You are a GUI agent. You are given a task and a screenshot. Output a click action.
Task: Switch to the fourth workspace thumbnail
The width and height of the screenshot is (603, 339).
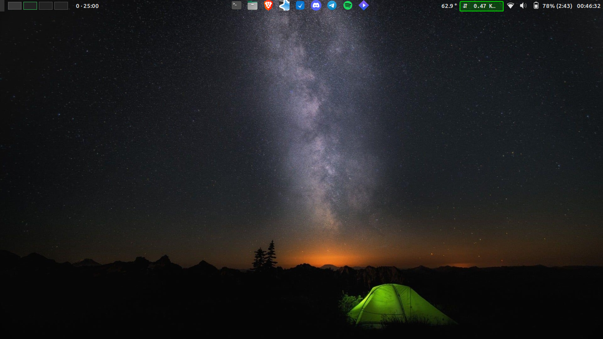point(61,6)
